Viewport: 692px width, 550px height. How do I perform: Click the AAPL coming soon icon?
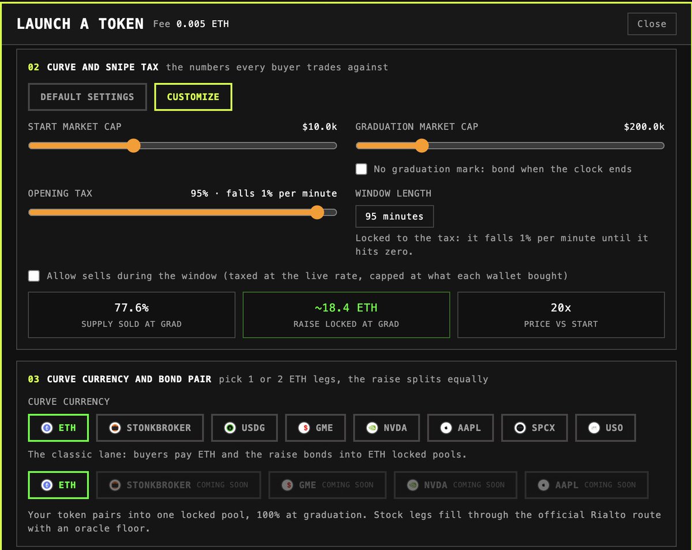pyautogui.click(x=543, y=485)
